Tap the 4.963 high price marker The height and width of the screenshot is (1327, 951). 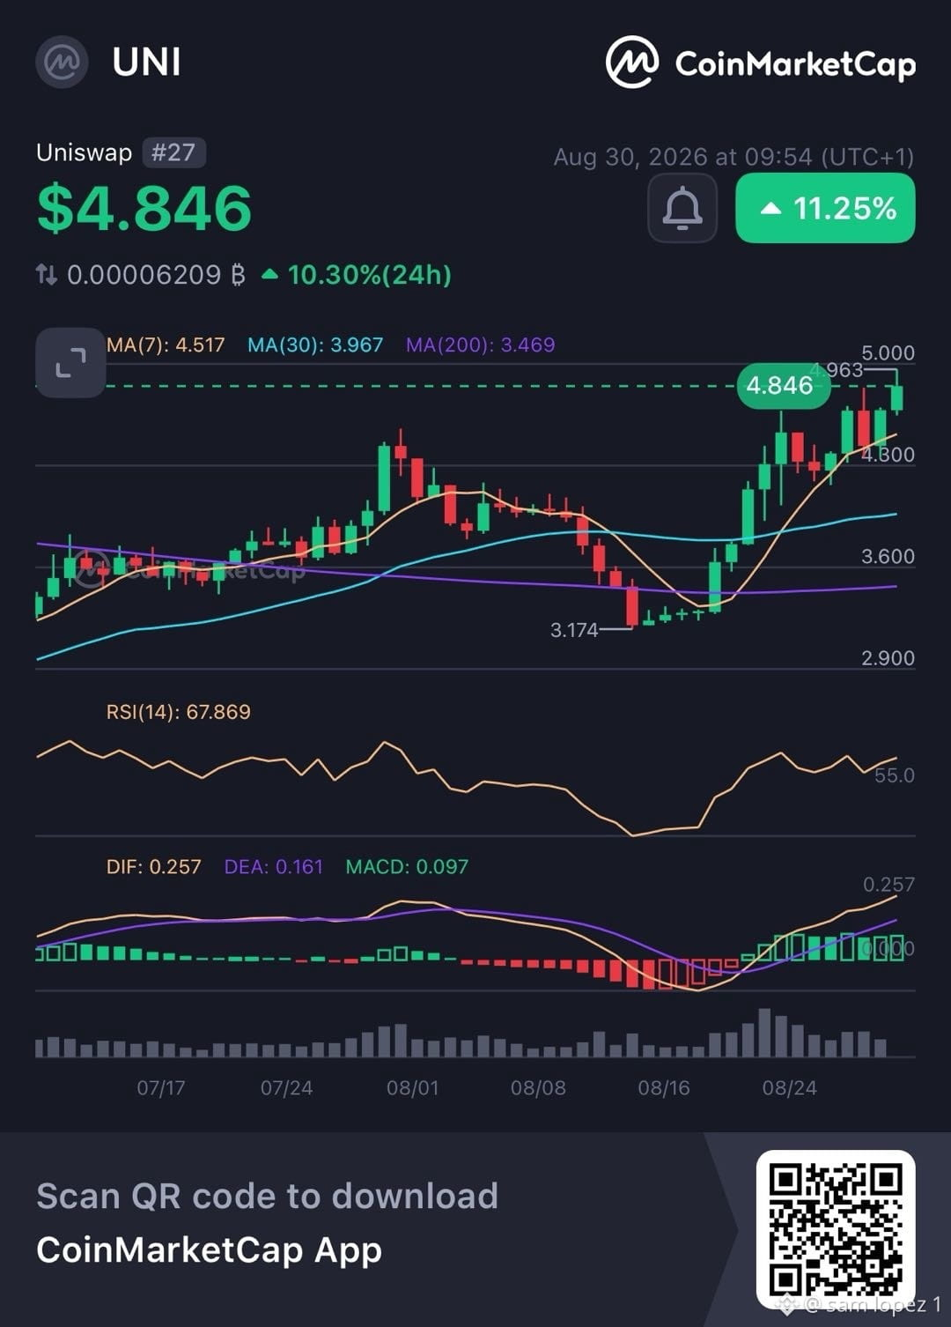[x=838, y=370]
